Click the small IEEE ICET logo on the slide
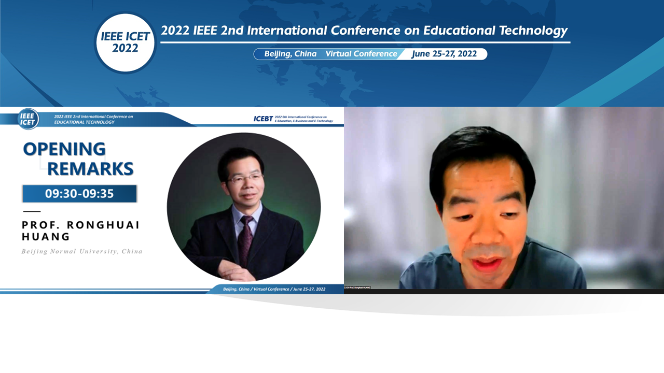664x373 pixels. 27,119
